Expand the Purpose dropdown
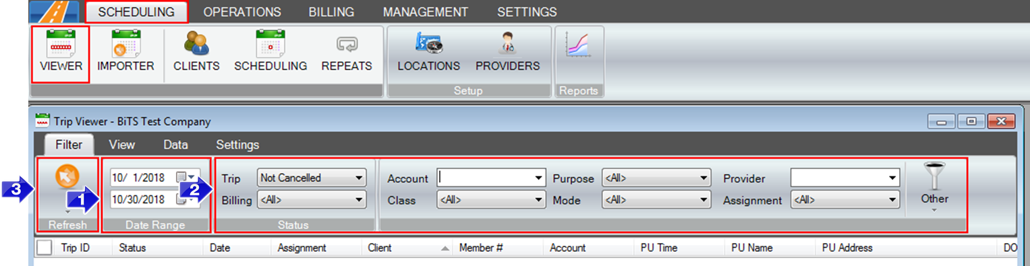The image size is (1030, 266). (x=704, y=178)
